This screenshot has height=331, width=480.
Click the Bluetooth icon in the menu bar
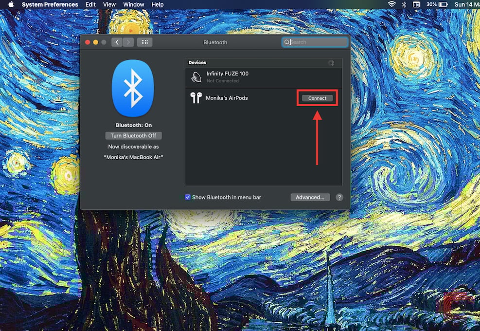click(x=404, y=4)
